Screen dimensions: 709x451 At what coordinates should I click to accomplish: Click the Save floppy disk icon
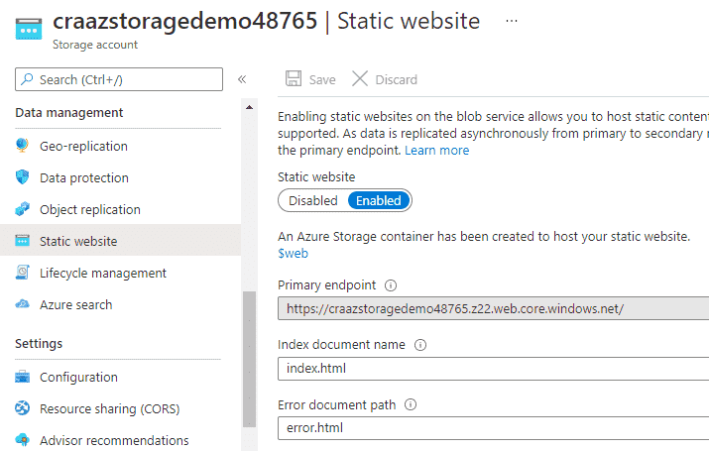[294, 78]
